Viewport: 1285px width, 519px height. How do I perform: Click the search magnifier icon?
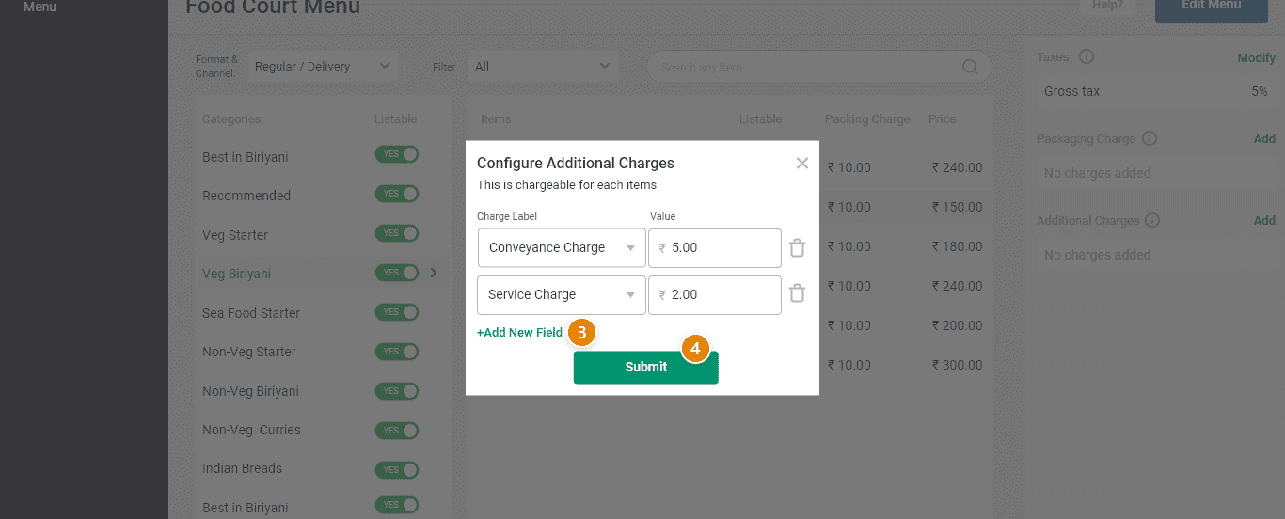[970, 67]
